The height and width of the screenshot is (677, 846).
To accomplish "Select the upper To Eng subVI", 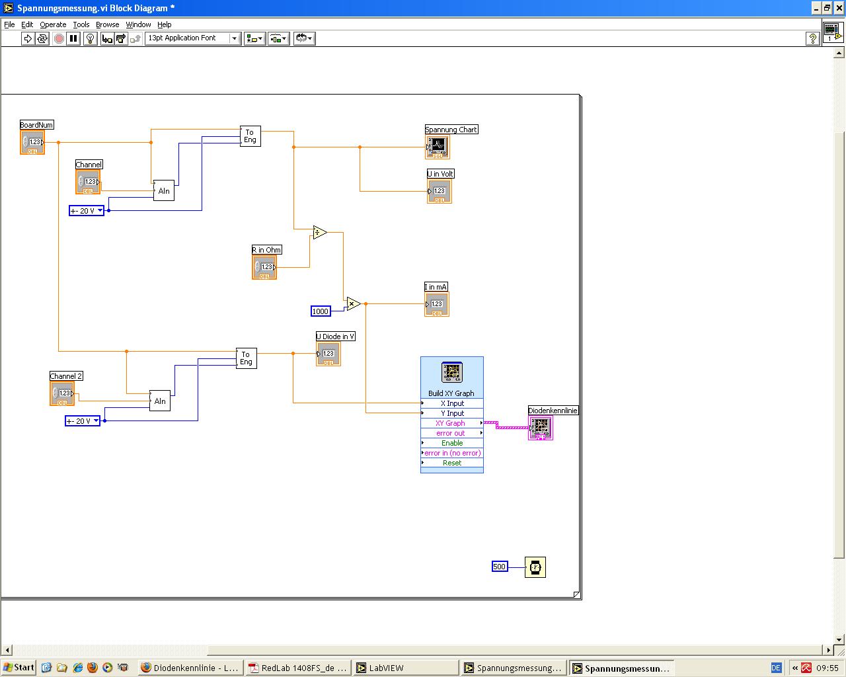I will click(250, 136).
